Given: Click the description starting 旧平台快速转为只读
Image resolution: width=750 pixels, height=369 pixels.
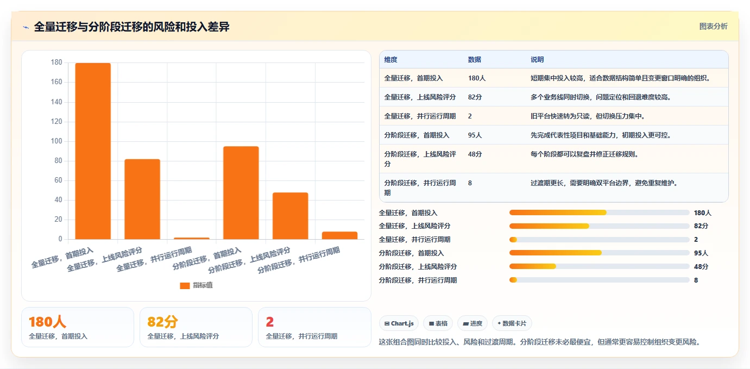Looking at the screenshot, I should pyautogui.click(x=588, y=116).
